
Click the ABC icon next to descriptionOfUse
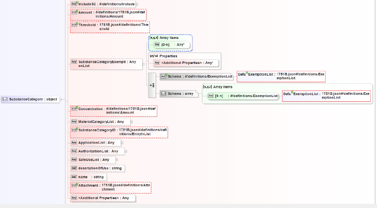pyautogui.click(x=74, y=168)
